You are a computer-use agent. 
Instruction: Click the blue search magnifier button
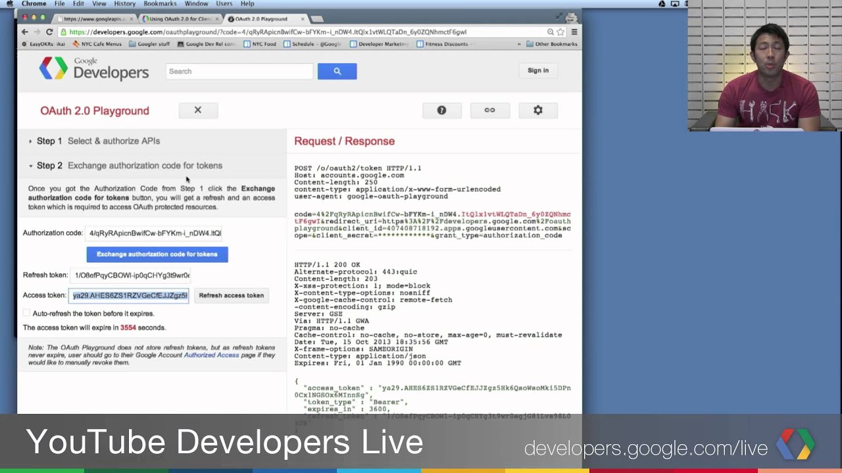[337, 71]
